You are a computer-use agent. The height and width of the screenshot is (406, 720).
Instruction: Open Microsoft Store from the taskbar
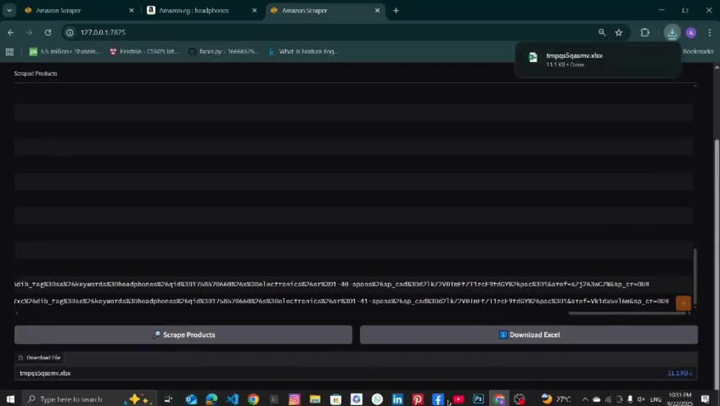[336, 399]
